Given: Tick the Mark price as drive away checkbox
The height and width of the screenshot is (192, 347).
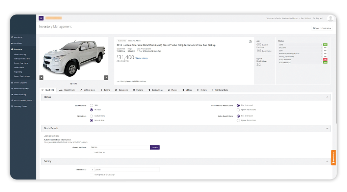Looking at the screenshot, I should (x=91, y=175).
